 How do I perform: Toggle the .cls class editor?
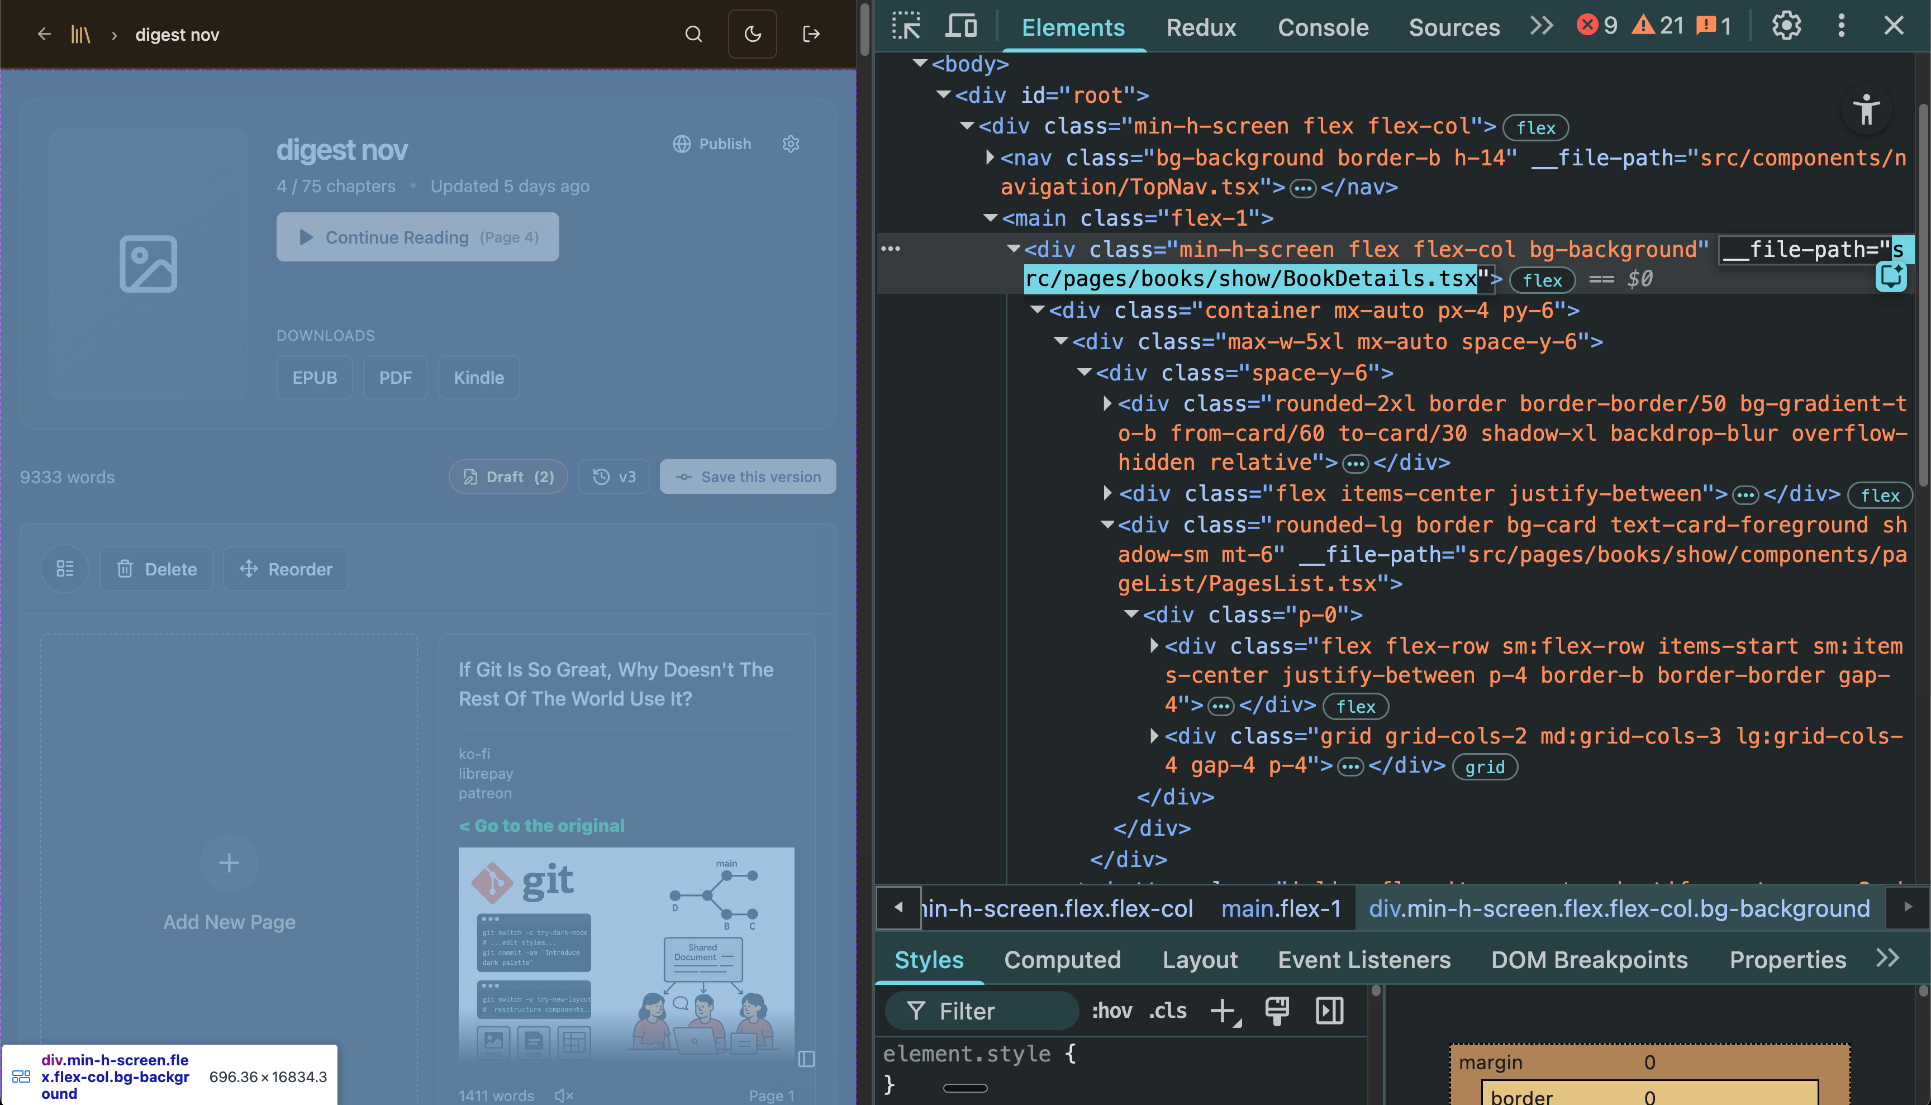pos(1167,1011)
